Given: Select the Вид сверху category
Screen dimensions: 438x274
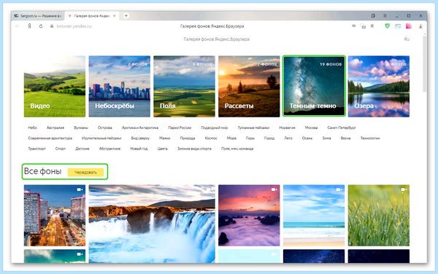Looking at the screenshot, I should pyautogui.click(x=140, y=138).
